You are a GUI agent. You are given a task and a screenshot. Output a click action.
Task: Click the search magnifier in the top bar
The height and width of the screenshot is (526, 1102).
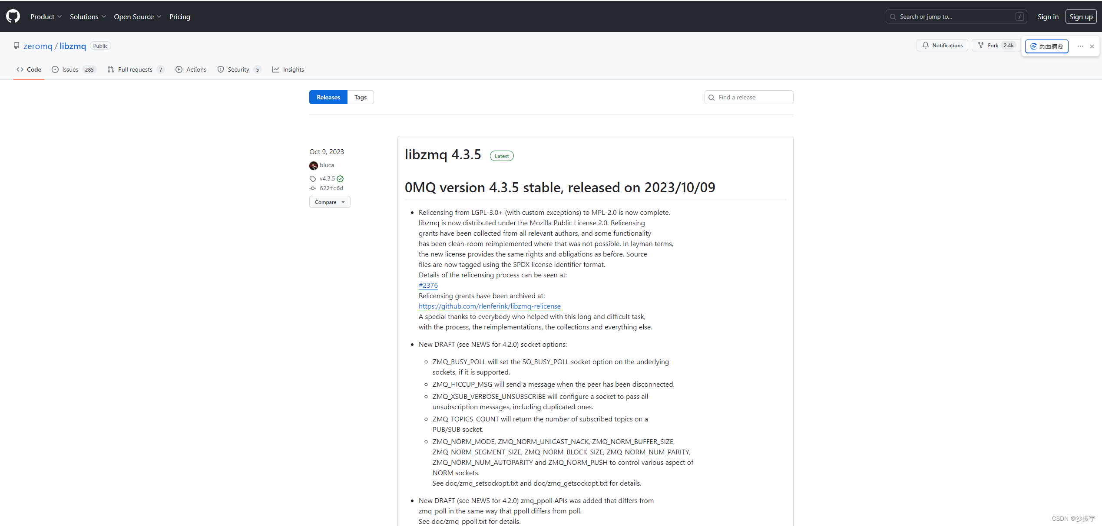(893, 16)
